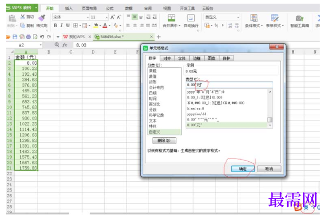Click the Save disk icon in quick toolbar

pos(15,37)
